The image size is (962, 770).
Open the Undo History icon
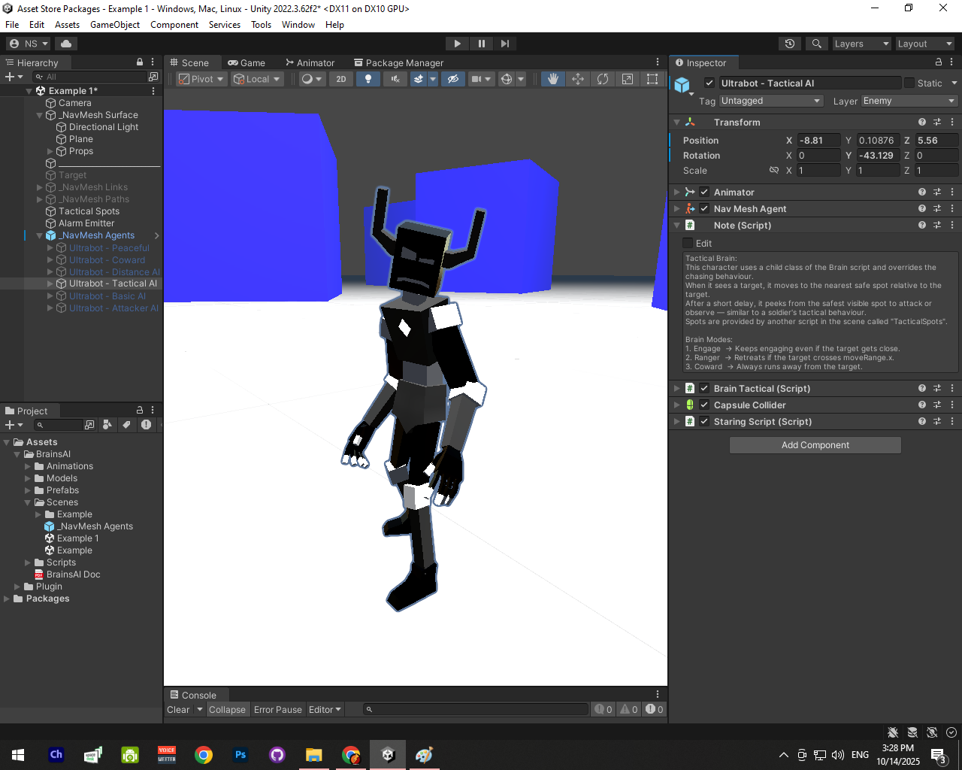click(789, 44)
